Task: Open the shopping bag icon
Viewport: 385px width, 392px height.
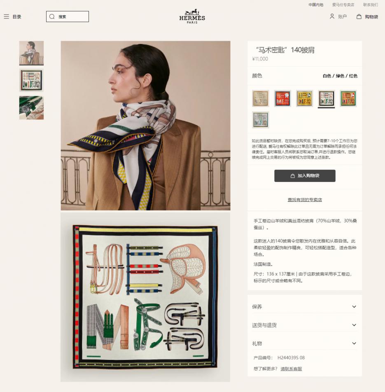Action: (x=359, y=16)
